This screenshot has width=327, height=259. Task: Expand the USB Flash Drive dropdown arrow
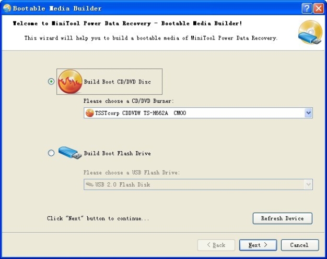point(308,184)
